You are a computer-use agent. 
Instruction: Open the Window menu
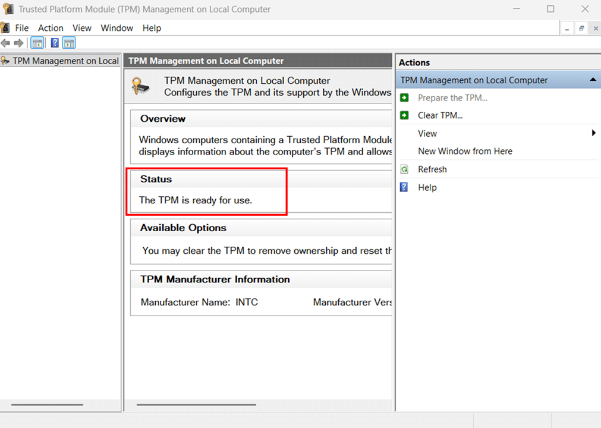[x=117, y=28]
